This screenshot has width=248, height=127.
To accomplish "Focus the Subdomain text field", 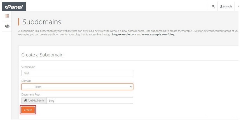I will (77, 73).
